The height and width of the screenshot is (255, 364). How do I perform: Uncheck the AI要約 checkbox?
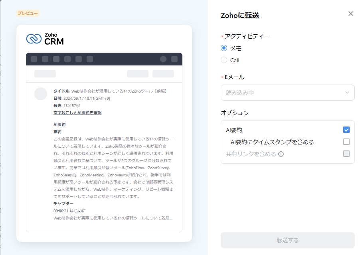tap(346, 130)
